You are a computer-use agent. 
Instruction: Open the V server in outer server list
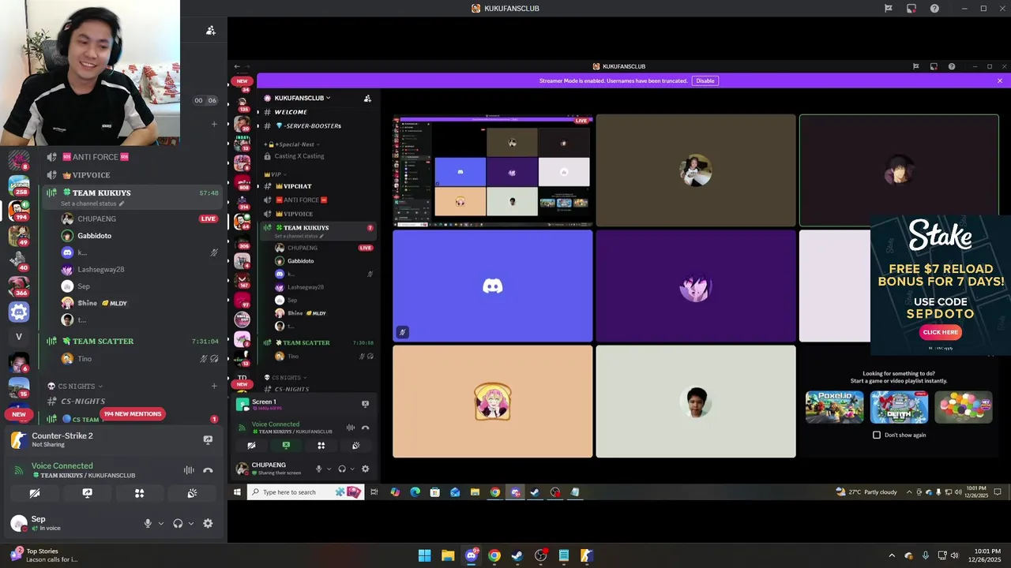coord(19,337)
